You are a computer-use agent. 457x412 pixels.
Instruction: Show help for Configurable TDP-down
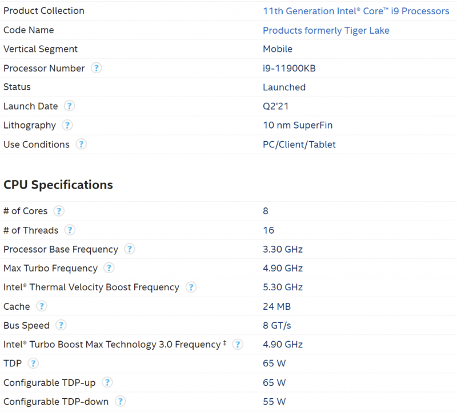[120, 401]
